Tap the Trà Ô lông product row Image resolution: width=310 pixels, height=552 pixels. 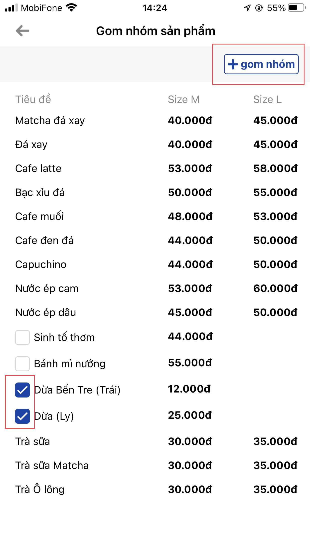pos(40,489)
